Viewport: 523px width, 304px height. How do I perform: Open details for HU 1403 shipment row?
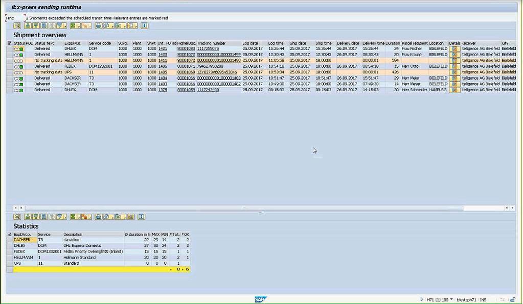click(x=454, y=84)
